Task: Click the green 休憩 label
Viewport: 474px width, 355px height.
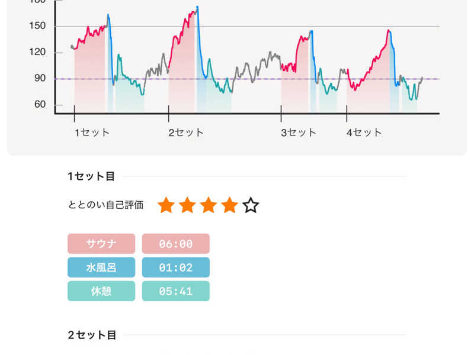Action: (x=101, y=291)
